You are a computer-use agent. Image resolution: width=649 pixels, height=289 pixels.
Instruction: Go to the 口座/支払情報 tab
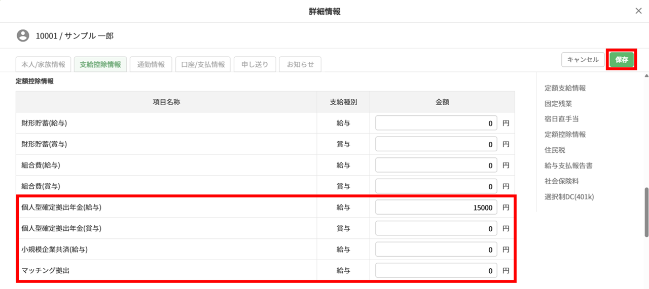(203, 64)
